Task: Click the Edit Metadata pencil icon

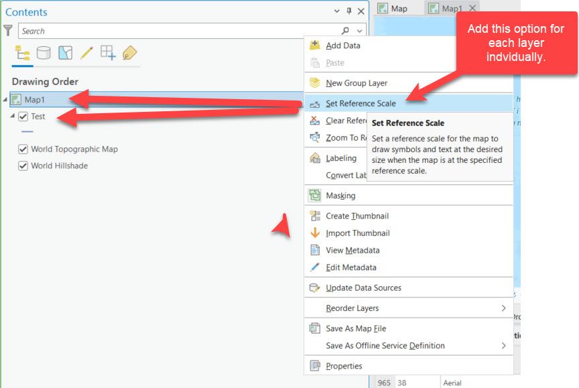Action: pos(314,267)
